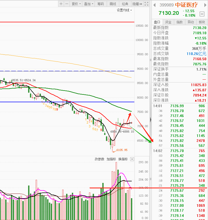Image resolution: width=208 pixels, height=220 pixels.
Task: Open the 复权 dropdown
Action: [x=76, y=4]
